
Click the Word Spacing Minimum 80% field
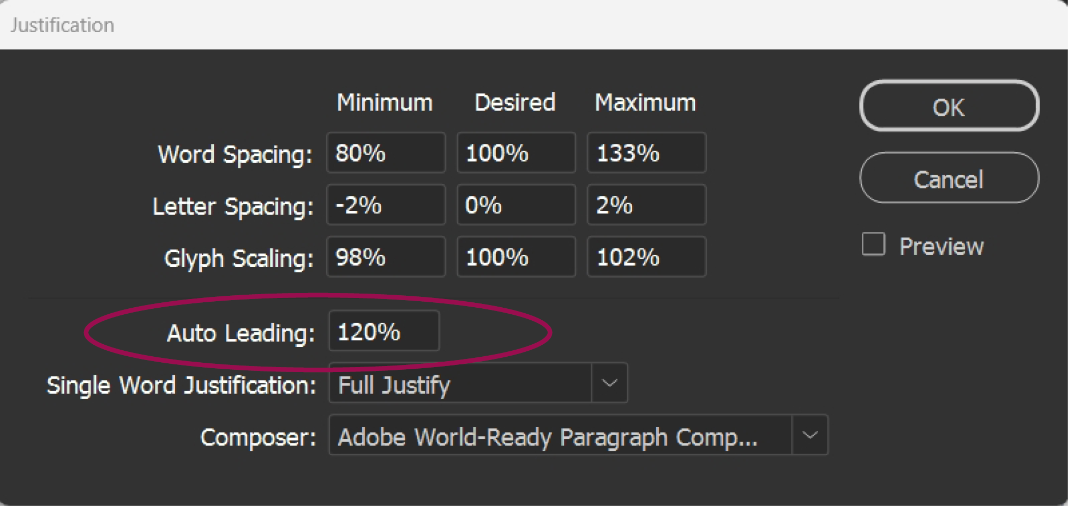tap(386, 153)
